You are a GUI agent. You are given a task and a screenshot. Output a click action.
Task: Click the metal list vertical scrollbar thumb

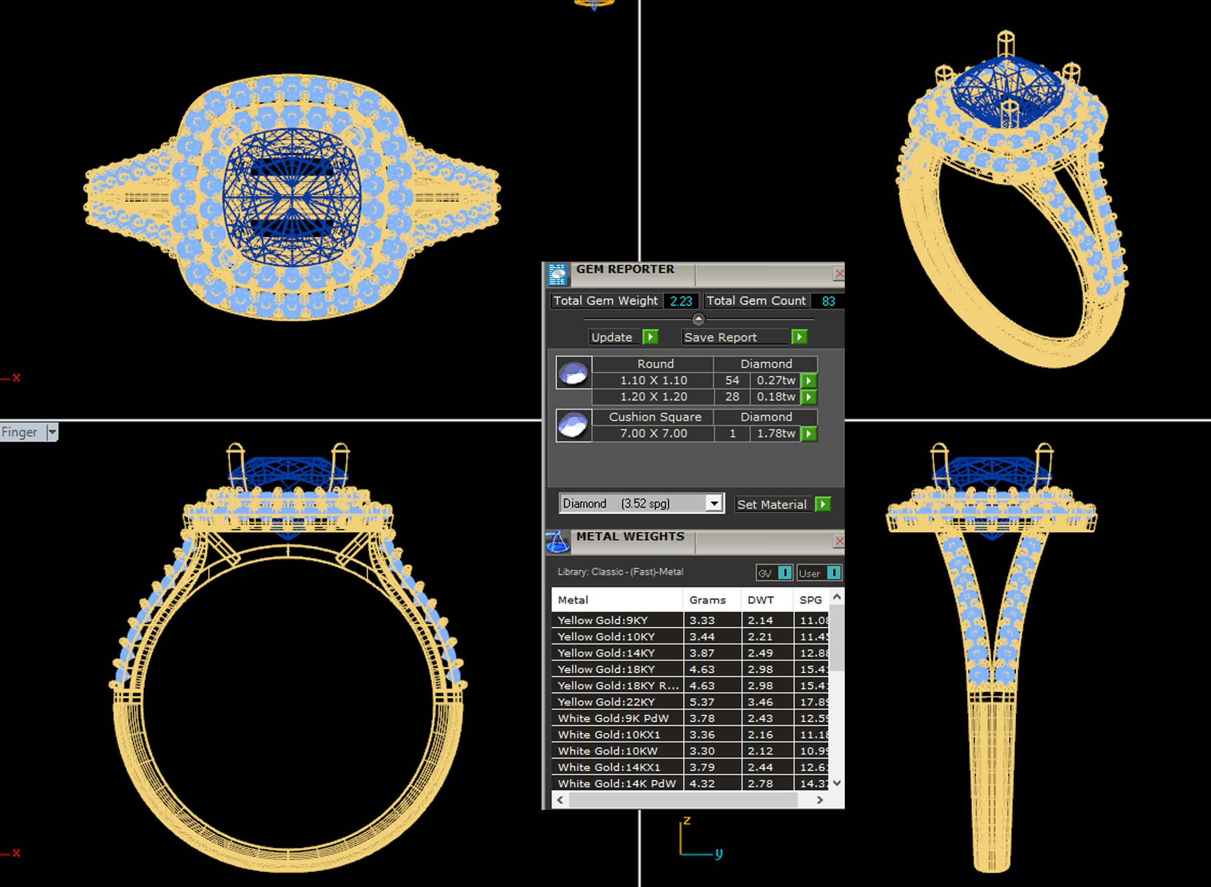point(836,638)
